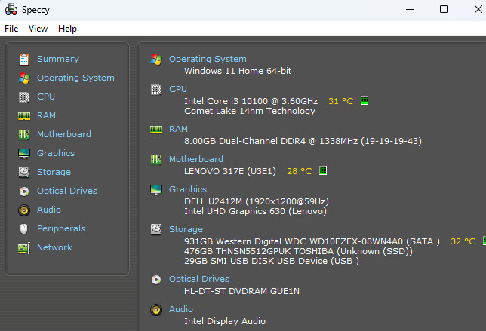The width and height of the screenshot is (486, 331).
Task: Click the Graphics heading link in summary
Action: tap(187, 189)
